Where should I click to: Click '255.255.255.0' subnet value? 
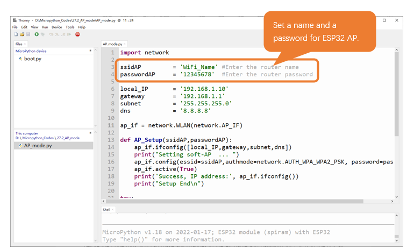[x=206, y=103]
